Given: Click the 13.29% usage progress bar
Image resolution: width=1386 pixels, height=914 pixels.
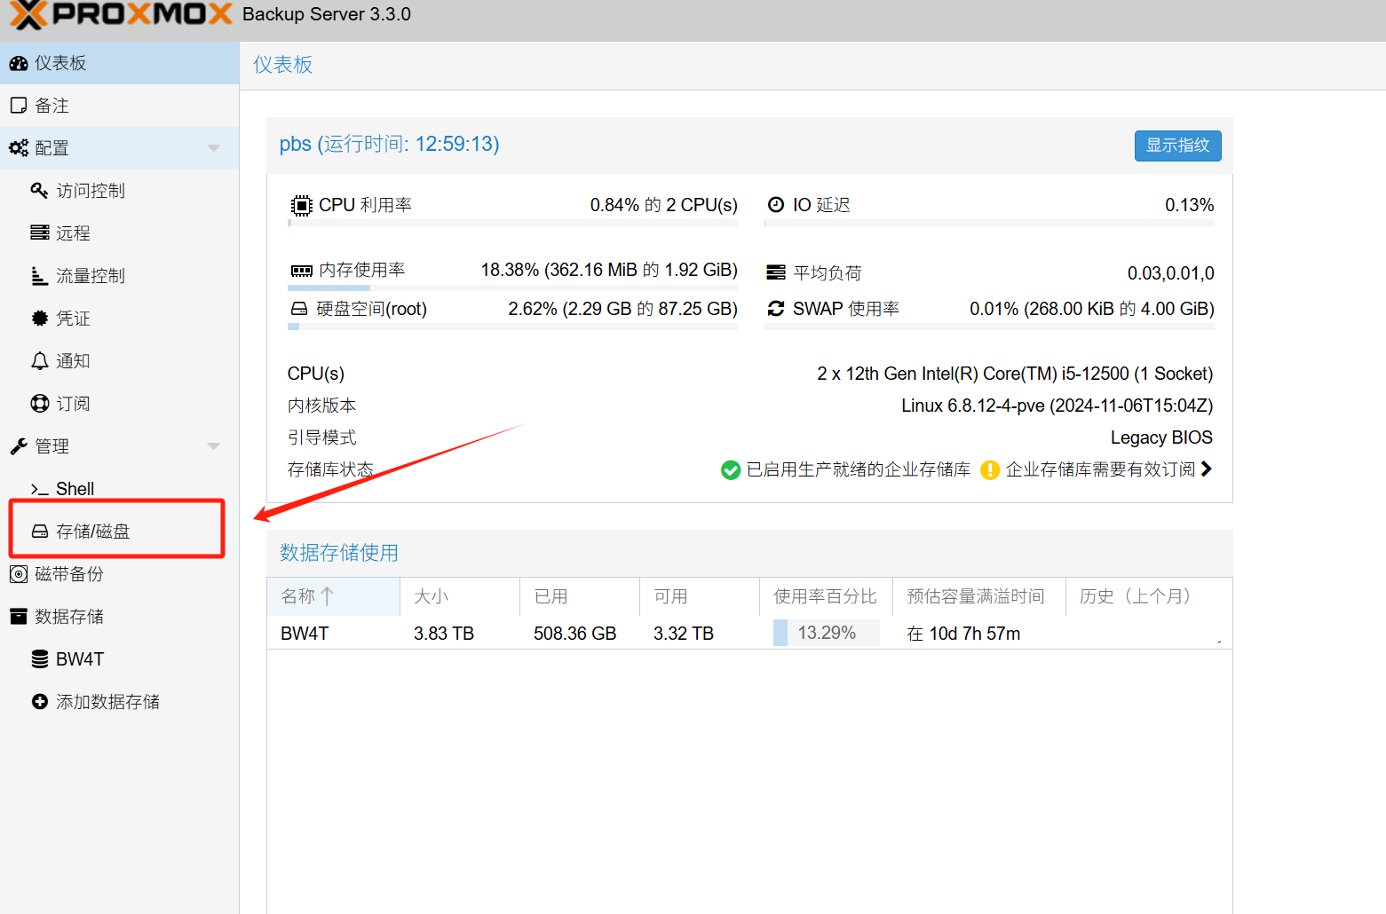Looking at the screenshot, I should (826, 633).
